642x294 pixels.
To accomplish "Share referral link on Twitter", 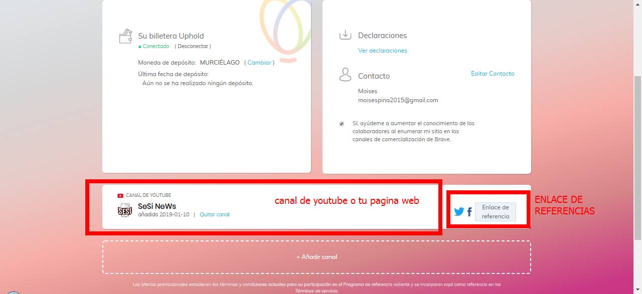I will tap(459, 212).
